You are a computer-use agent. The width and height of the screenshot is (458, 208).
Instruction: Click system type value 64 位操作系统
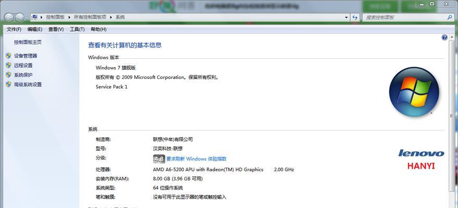(x=168, y=188)
